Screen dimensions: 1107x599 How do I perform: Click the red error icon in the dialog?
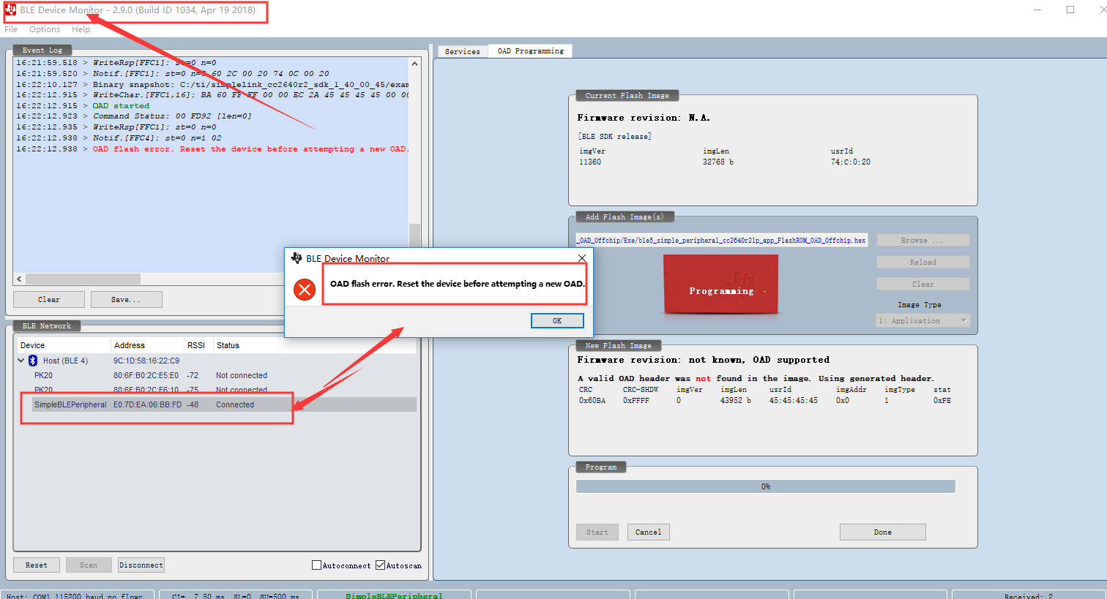pos(305,290)
